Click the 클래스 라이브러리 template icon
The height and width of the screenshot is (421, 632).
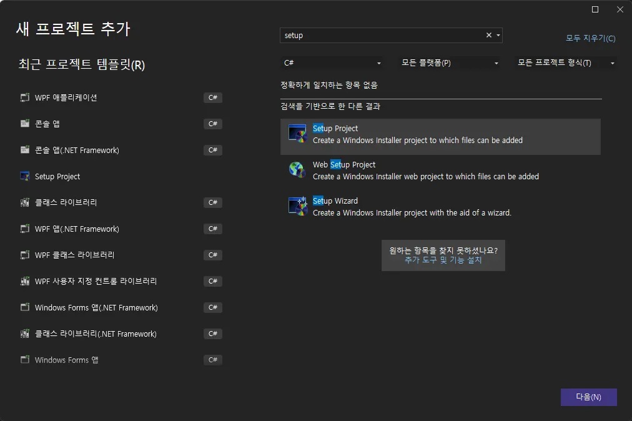(25, 202)
